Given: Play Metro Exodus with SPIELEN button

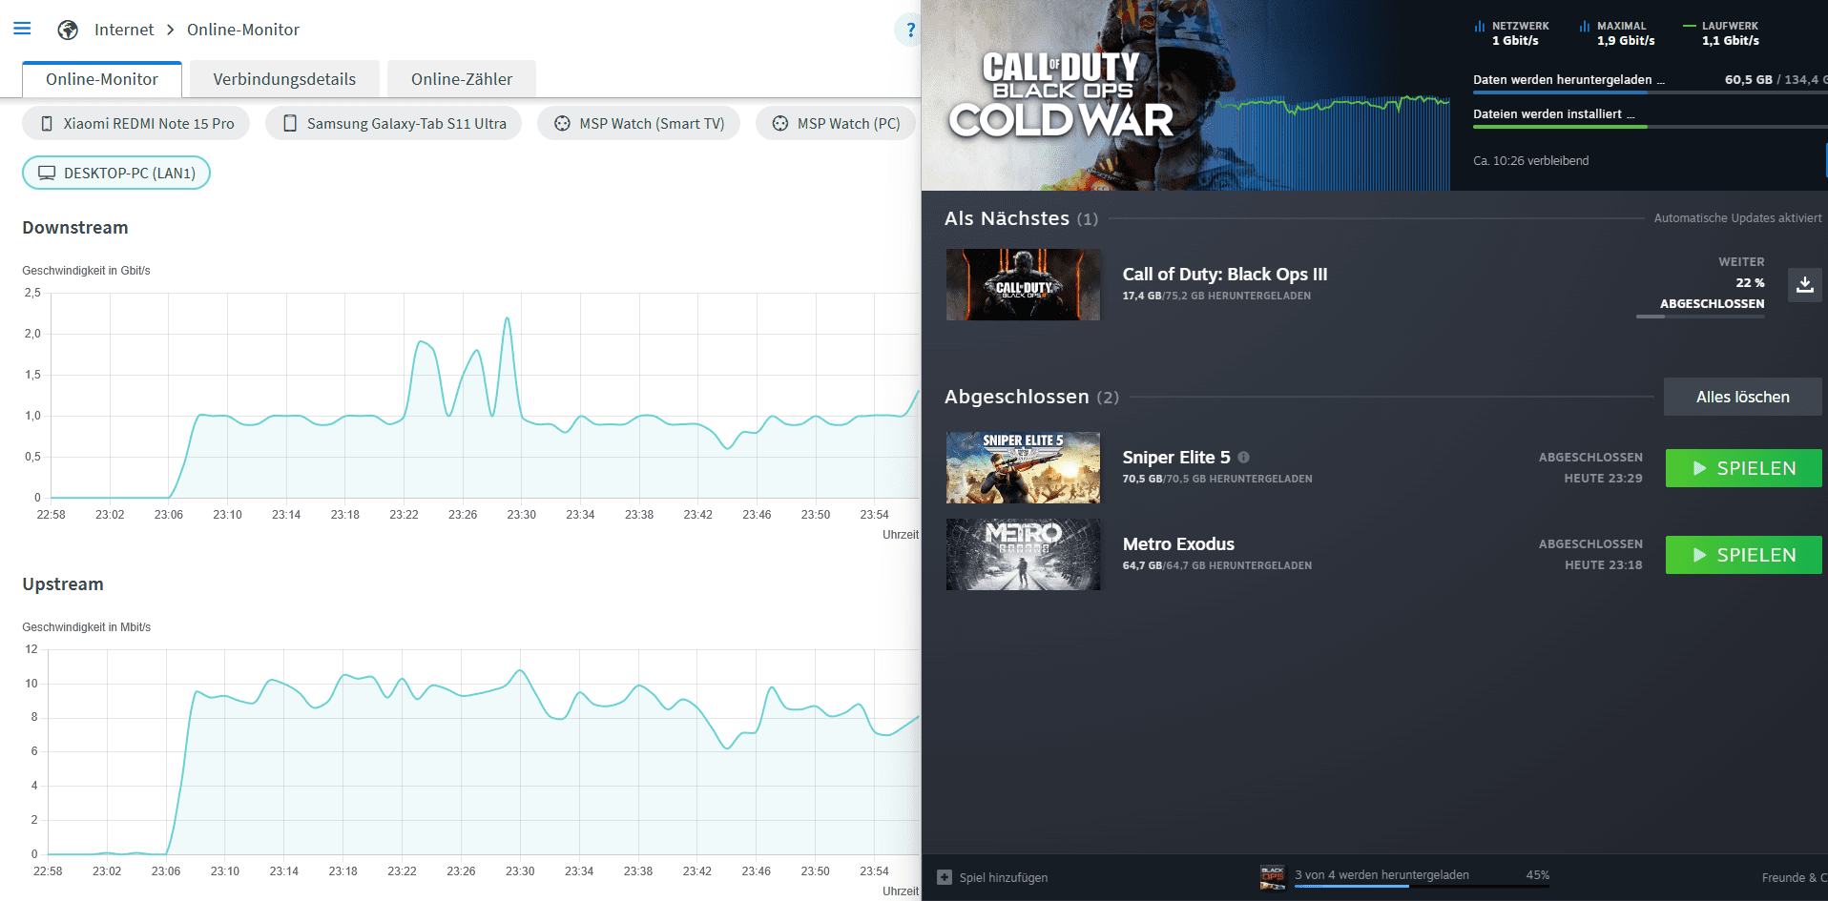Looking at the screenshot, I should click(x=1744, y=555).
